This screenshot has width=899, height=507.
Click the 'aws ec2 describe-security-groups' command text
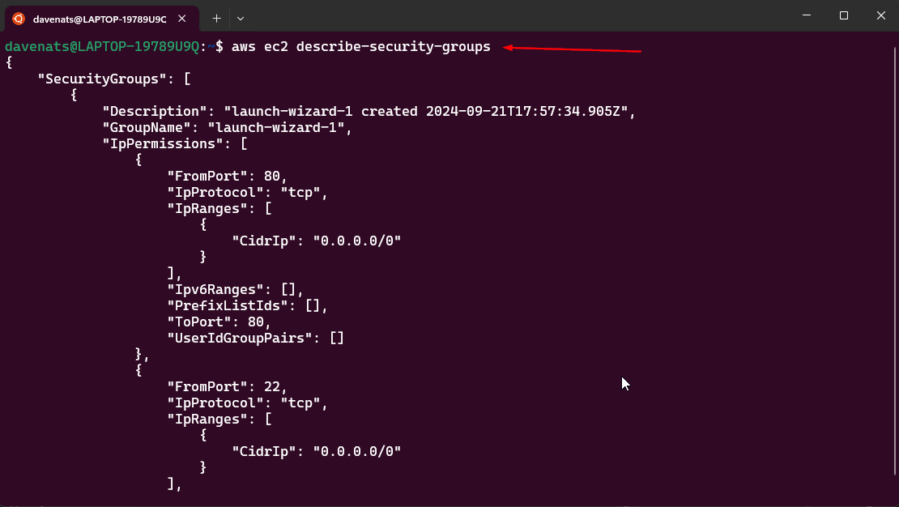pyautogui.click(x=360, y=47)
